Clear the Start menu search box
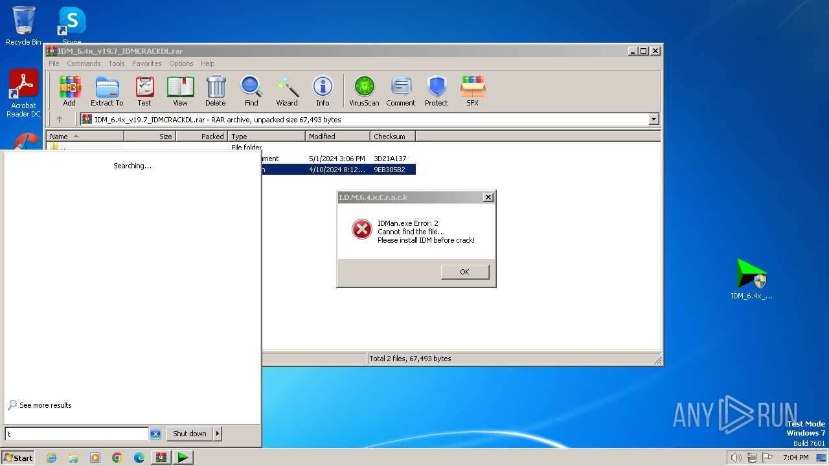 tap(155, 434)
